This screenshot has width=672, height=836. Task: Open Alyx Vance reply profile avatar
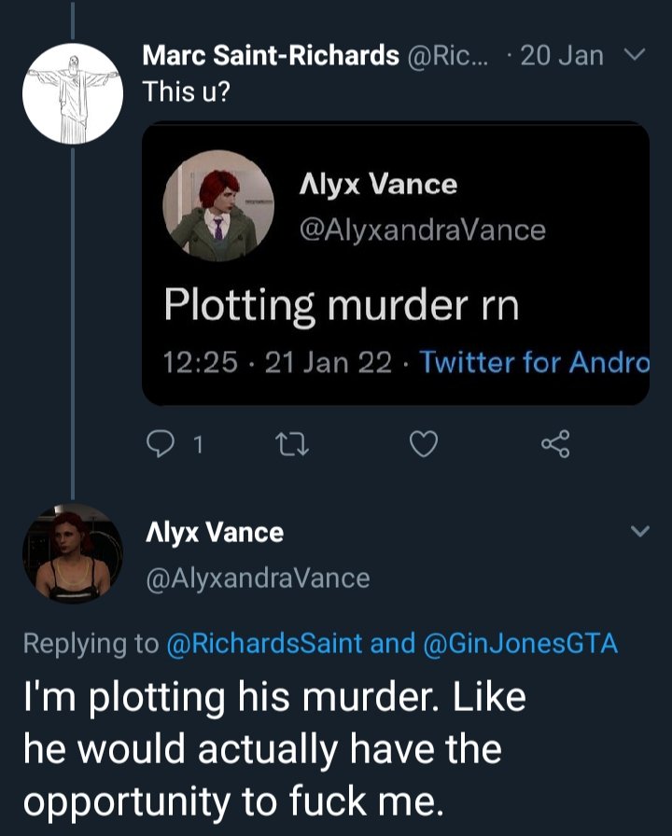(73, 553)
